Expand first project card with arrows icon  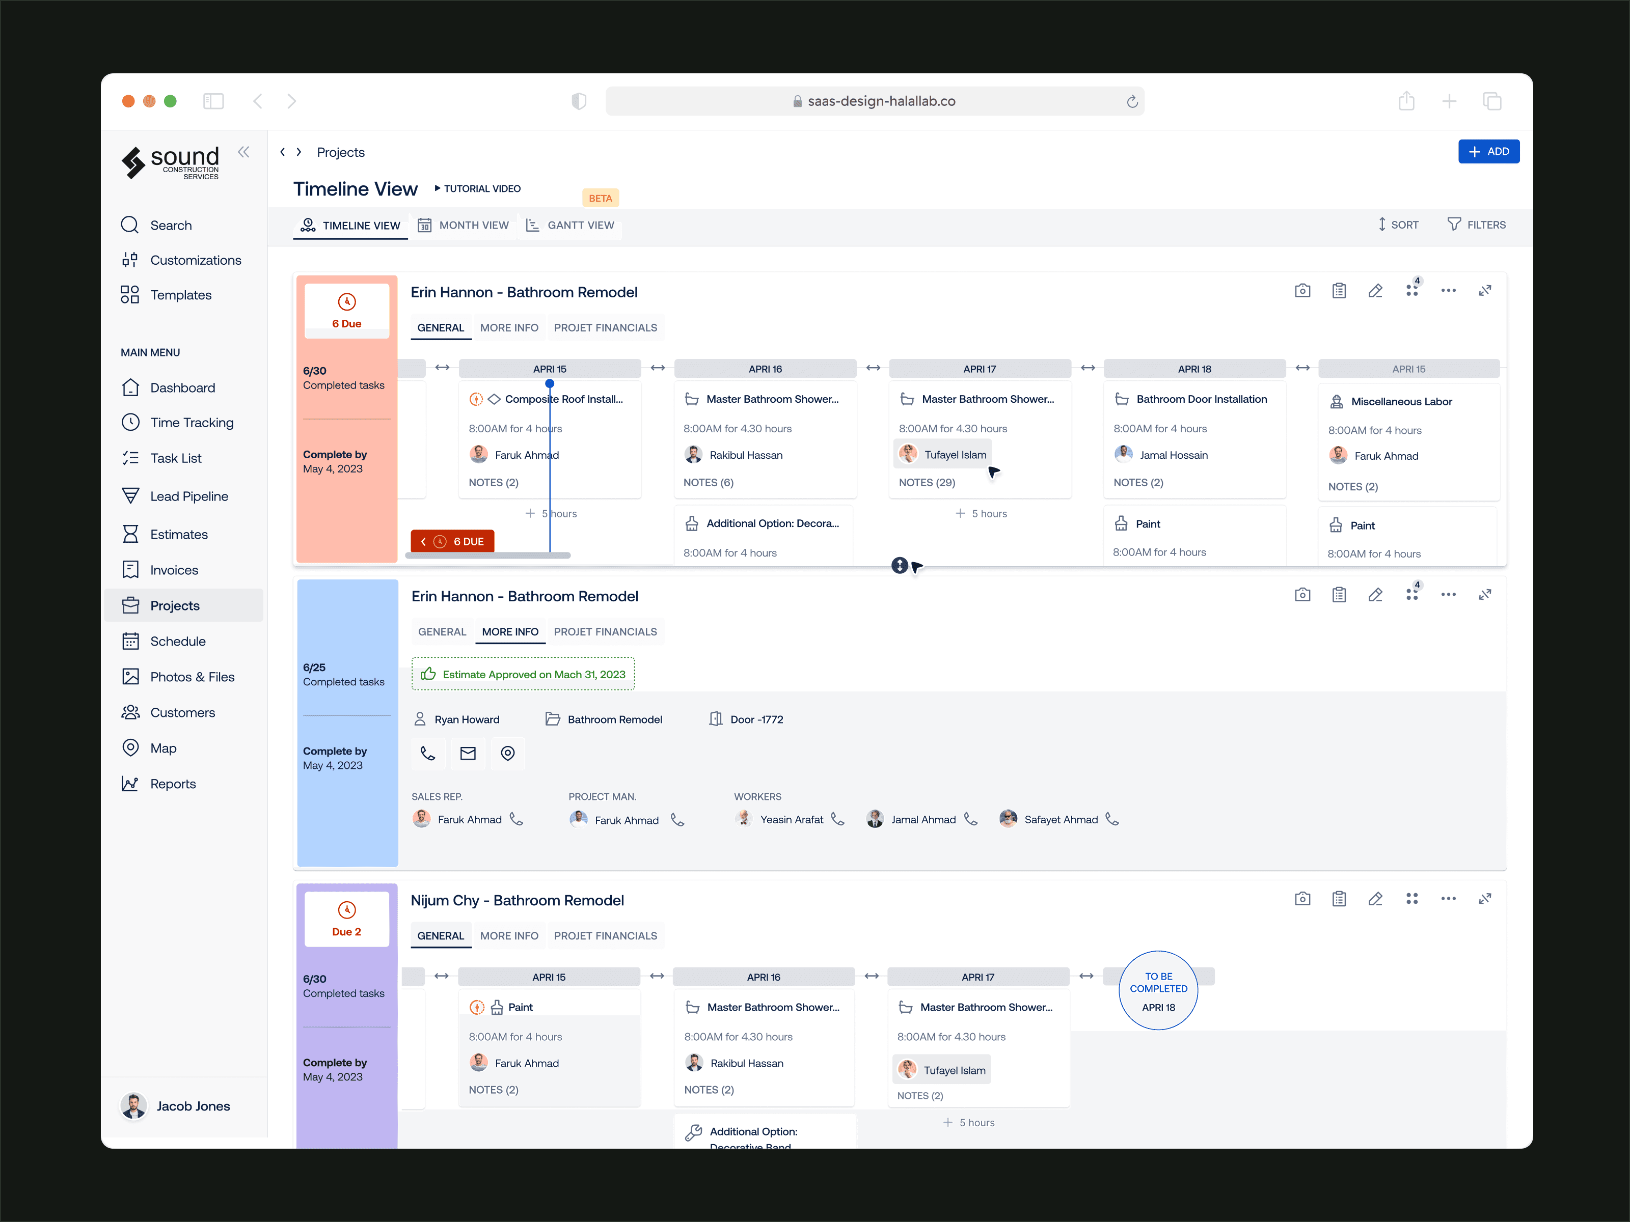coord(1485,290)
